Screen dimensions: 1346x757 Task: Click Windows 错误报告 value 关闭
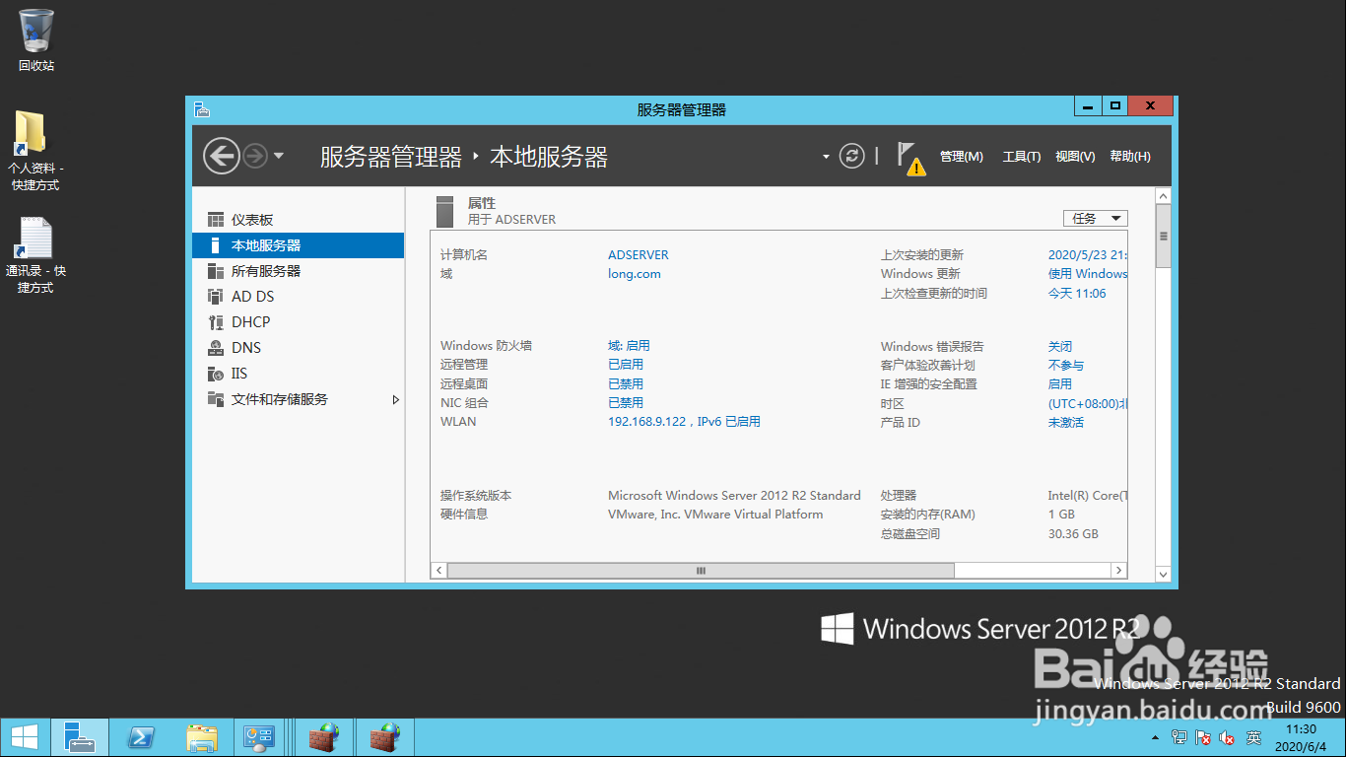click(x=1060, y=346)
